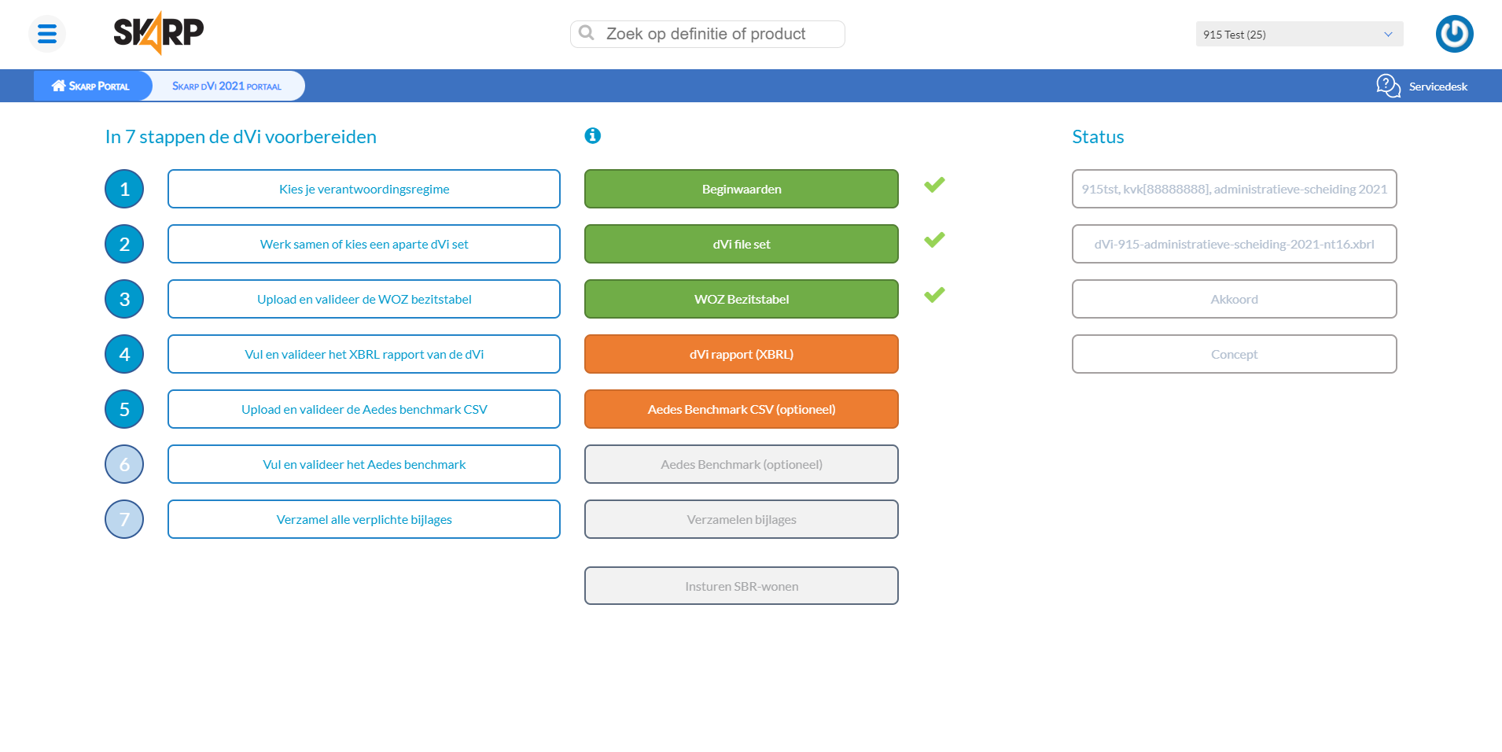Viewport: 1502px width, 752px height.
Task: Click the power logout icon
Action: (1454, 34)
